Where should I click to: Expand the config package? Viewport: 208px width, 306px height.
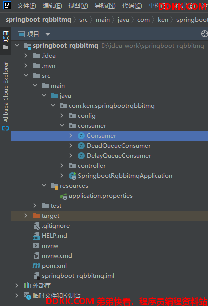point(62,116)
